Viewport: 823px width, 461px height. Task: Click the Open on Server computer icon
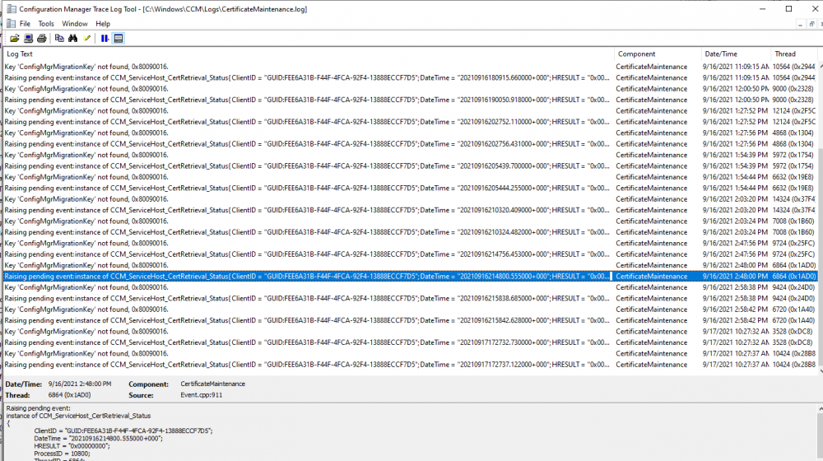click(28, 39)
